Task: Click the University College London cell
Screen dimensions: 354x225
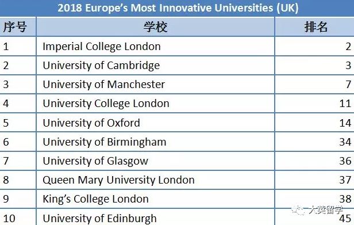Action: point(155,104)
